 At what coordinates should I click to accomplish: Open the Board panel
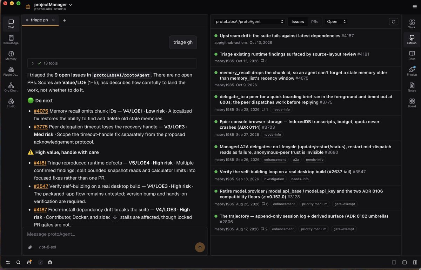point(412,103)
